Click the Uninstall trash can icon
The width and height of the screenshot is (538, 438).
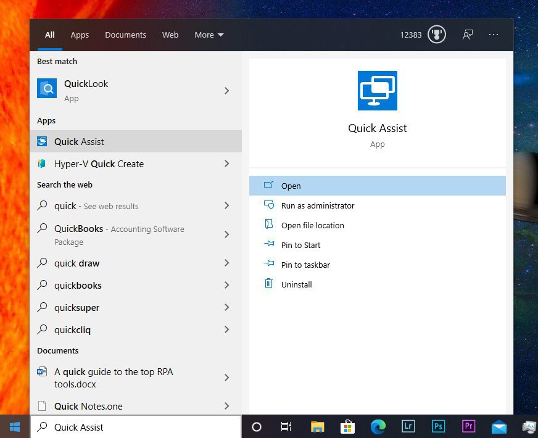268,283
